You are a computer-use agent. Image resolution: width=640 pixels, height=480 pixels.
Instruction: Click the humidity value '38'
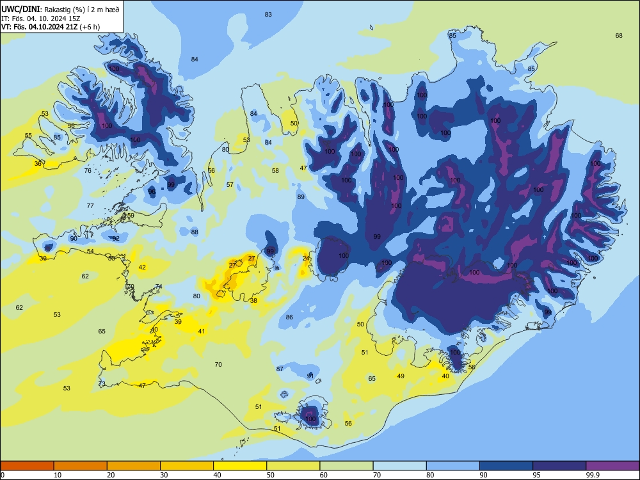[x=254, y=300]
